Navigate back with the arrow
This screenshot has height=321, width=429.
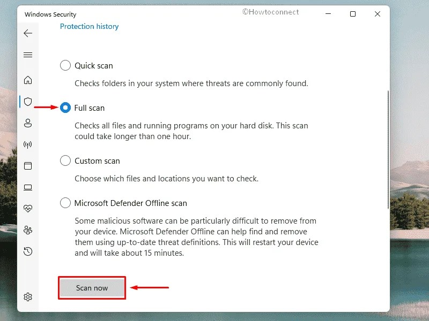pos(28,33)
